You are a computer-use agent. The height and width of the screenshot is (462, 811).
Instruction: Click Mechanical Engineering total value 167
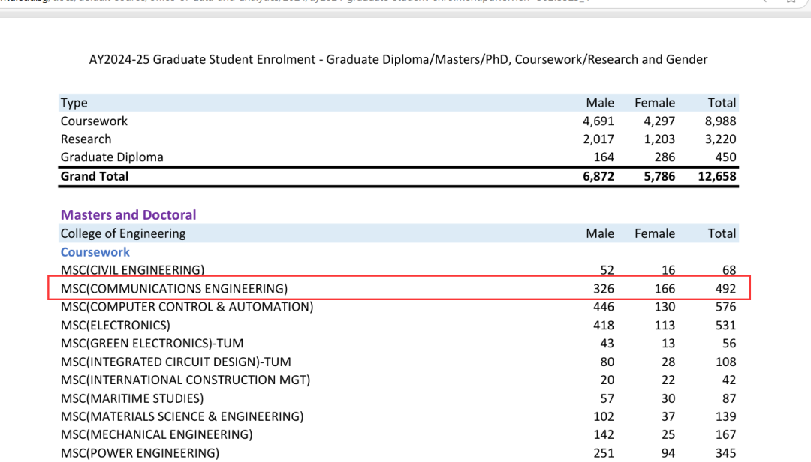725,434
